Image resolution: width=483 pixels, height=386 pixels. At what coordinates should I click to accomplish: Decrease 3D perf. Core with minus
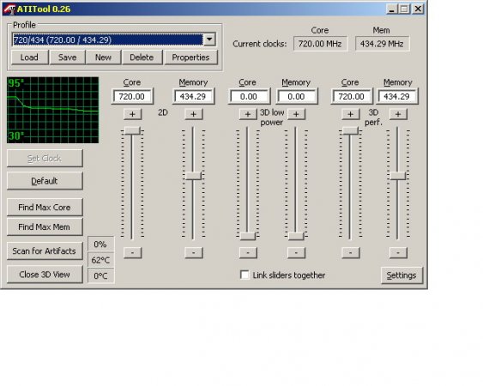click(x=351, y=252)
